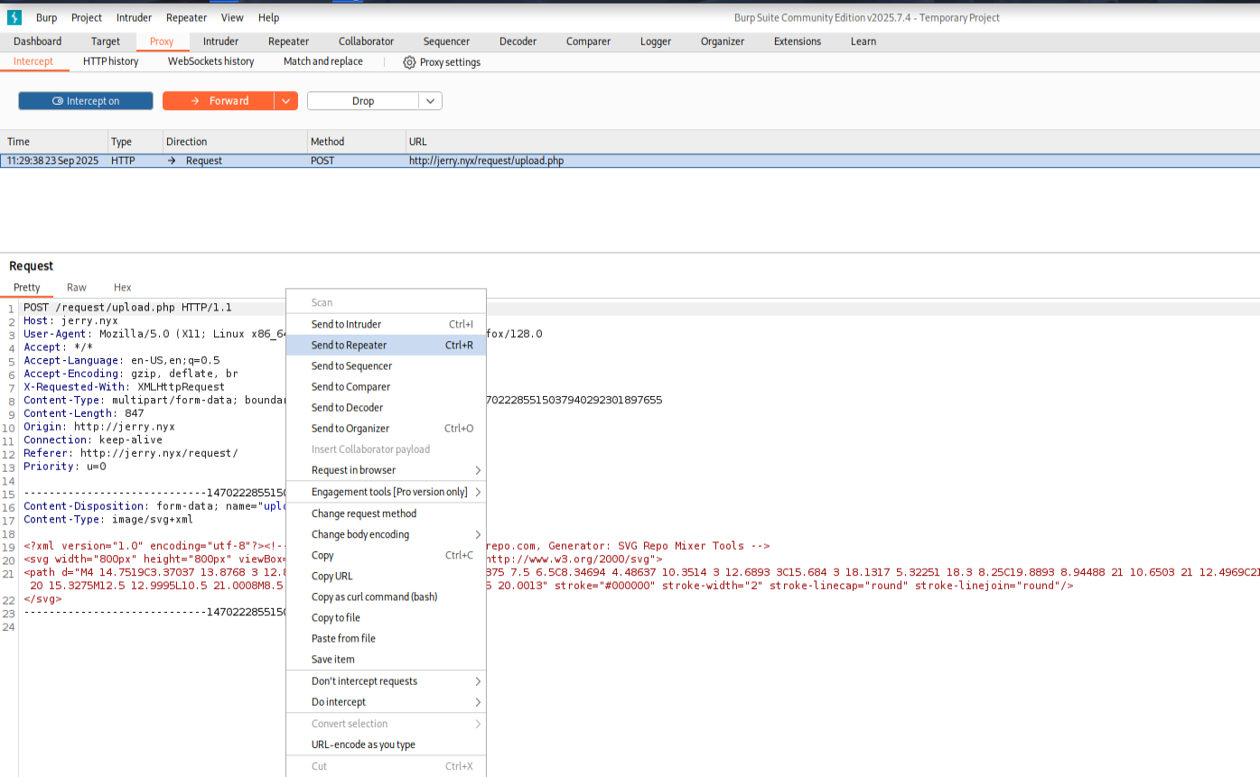
Task: Toggle URL-encode as you type option
Action: [x=363, y=745]
